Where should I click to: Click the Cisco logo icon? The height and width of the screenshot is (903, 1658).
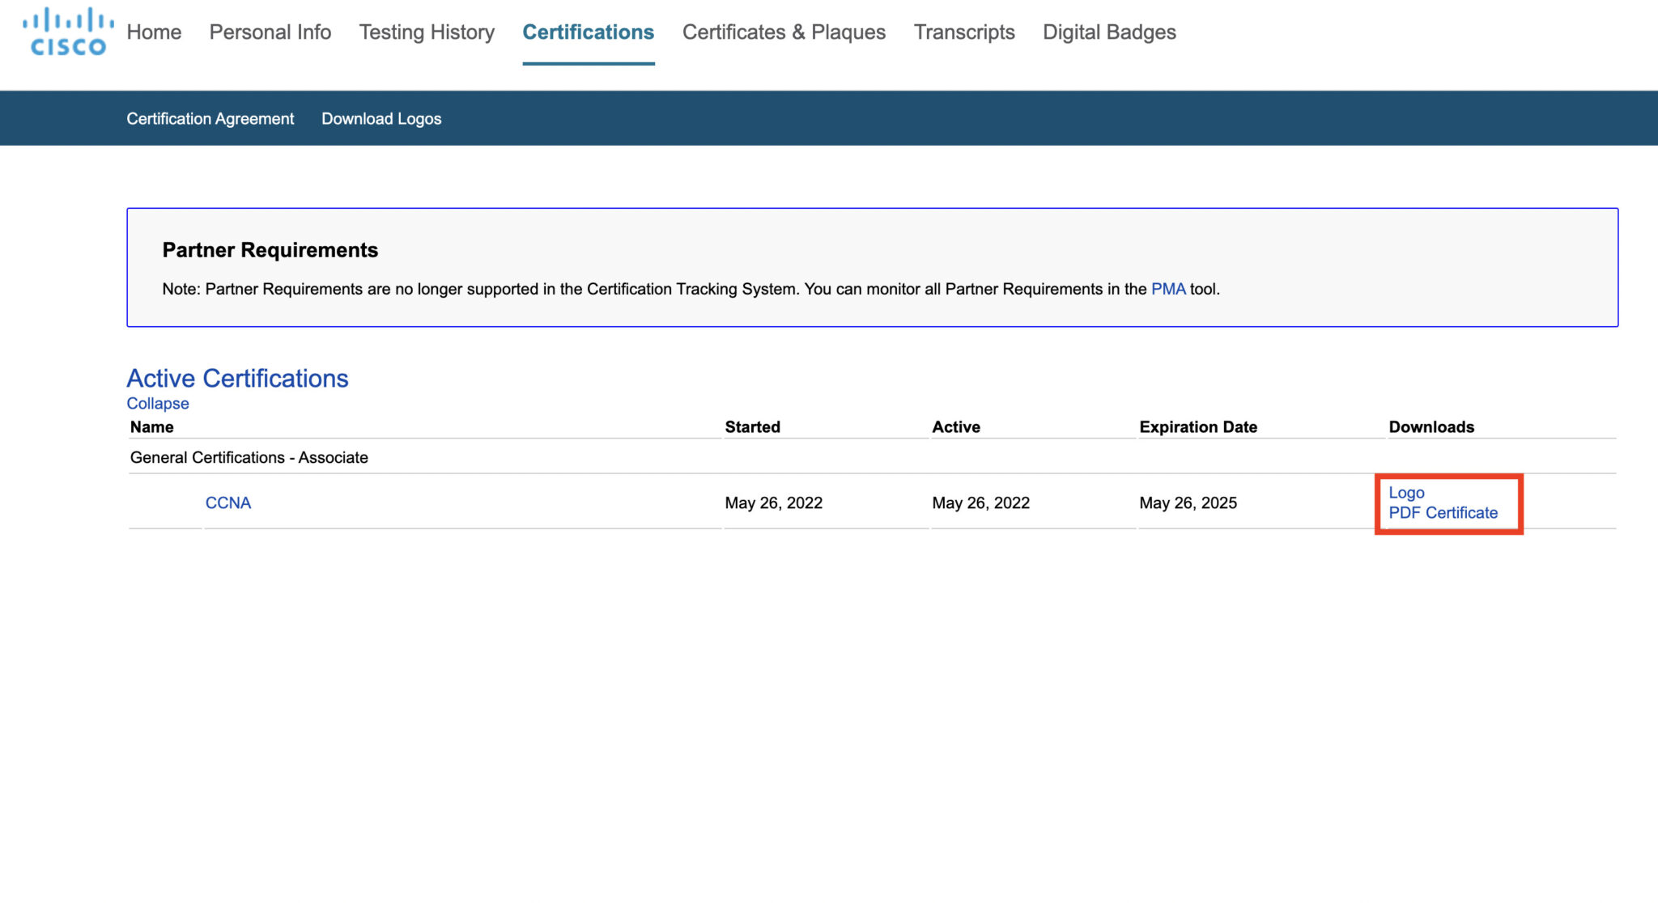pyautogui.click(x=68, y=32)
